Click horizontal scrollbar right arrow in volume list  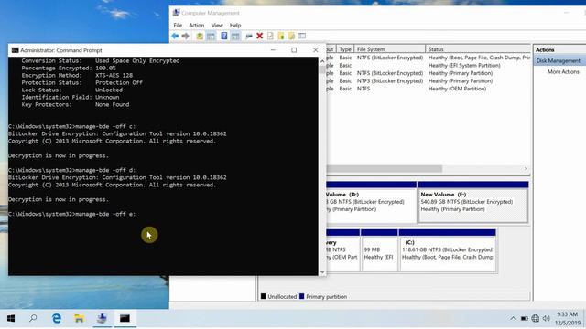point(526,169)
